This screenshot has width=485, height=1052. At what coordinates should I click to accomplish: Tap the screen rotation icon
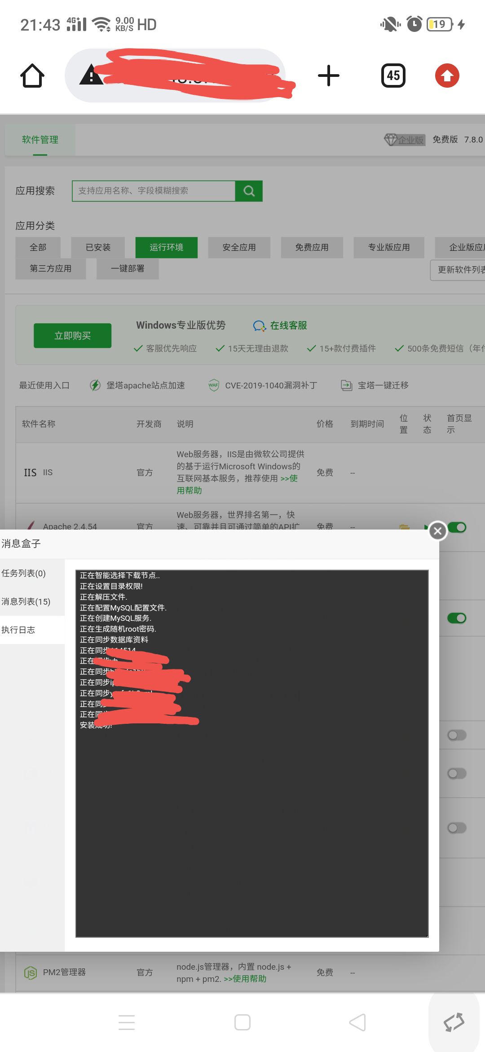pyautogui.click(x=454, y=1022)
